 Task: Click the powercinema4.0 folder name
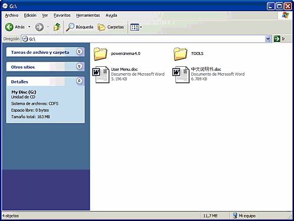click(126, 54)
